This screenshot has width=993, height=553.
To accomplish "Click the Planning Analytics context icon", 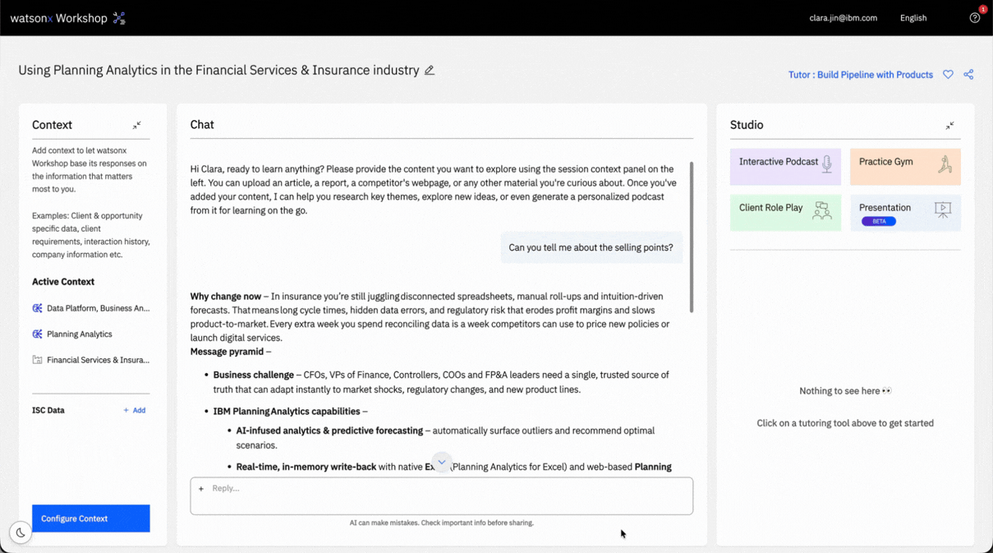I will click(x=37, y=334).
